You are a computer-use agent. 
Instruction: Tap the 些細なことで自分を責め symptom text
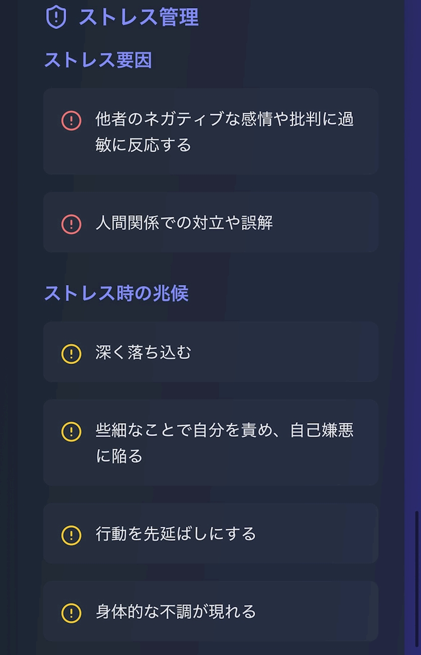point(225,430)
